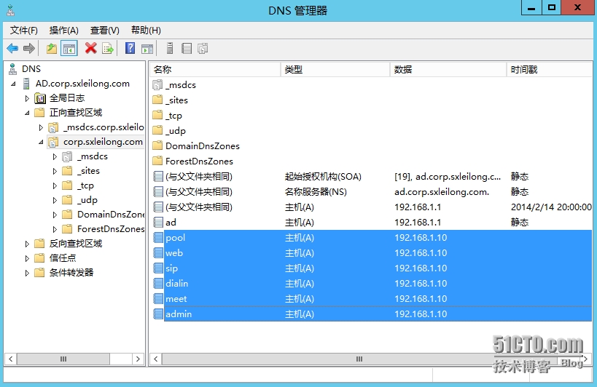Open the 查看(V) menu
This screenshot has width=597, height=387.
pyautogui.click(x=105, y=31)
